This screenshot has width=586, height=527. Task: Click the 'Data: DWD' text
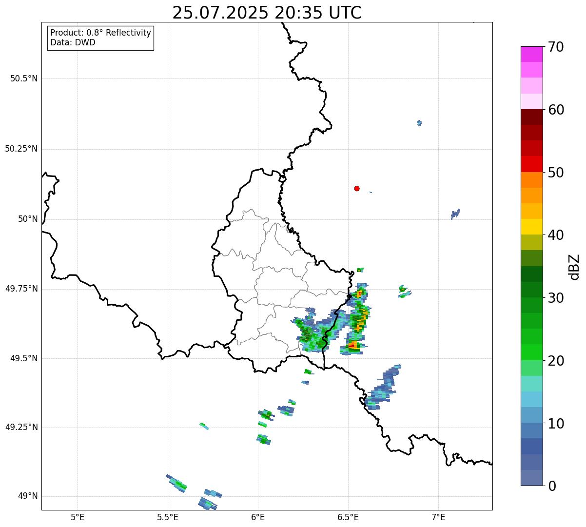pos(73,42)
